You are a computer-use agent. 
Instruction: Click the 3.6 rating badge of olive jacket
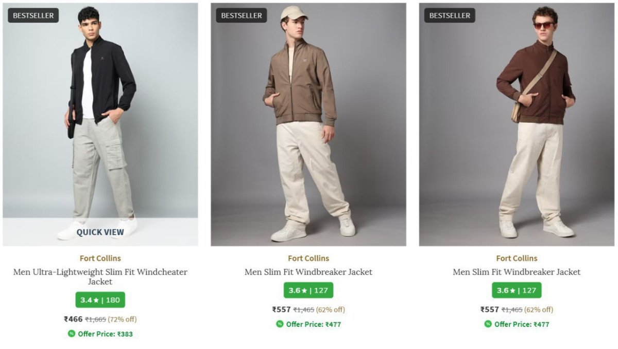[308, 290]
